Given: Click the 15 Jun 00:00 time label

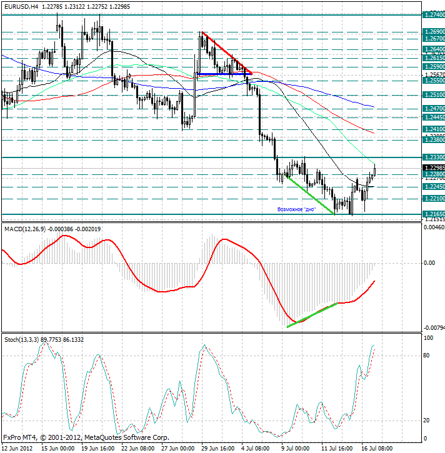Looking at the screenshot, I should click(57, 449).
